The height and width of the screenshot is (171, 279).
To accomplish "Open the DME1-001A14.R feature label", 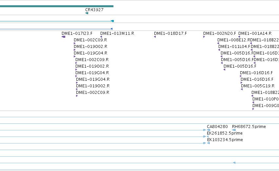I will (x=255, y=33).
